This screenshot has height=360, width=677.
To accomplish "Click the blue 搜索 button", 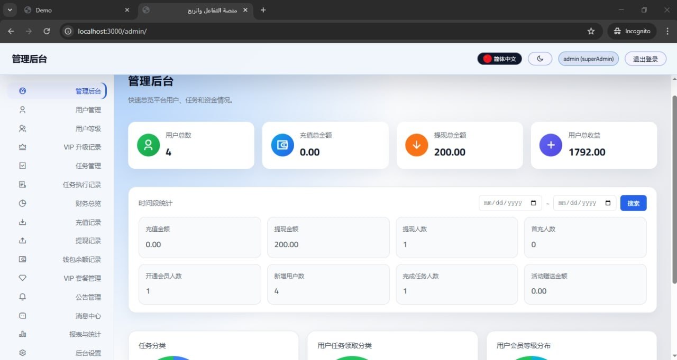I will [x=633, y=203].
